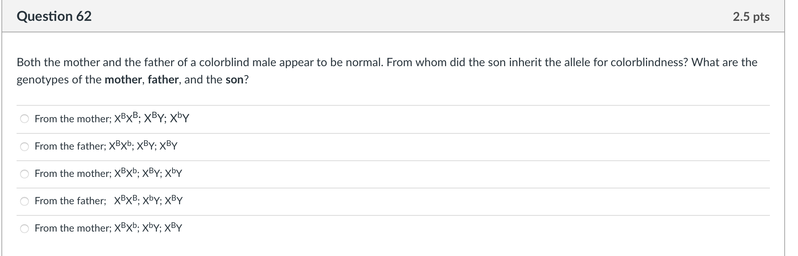This screenshot has height=256, width=798.
Task: Click the word 'Both' starting the question
Action: 29,63
